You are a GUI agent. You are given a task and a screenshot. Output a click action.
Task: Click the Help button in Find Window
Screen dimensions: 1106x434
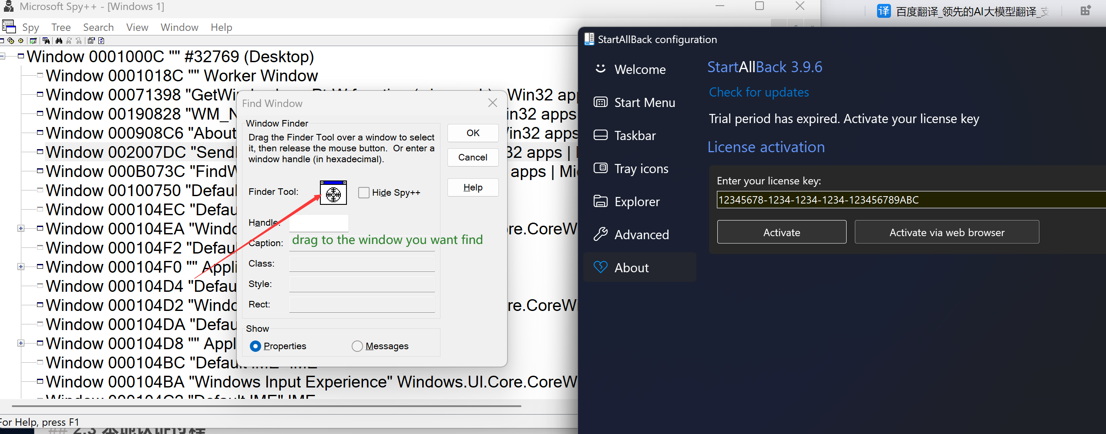pos(473,187)
